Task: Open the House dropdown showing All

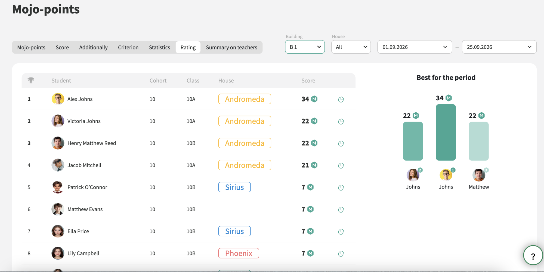Action: [x=351, y=47]
